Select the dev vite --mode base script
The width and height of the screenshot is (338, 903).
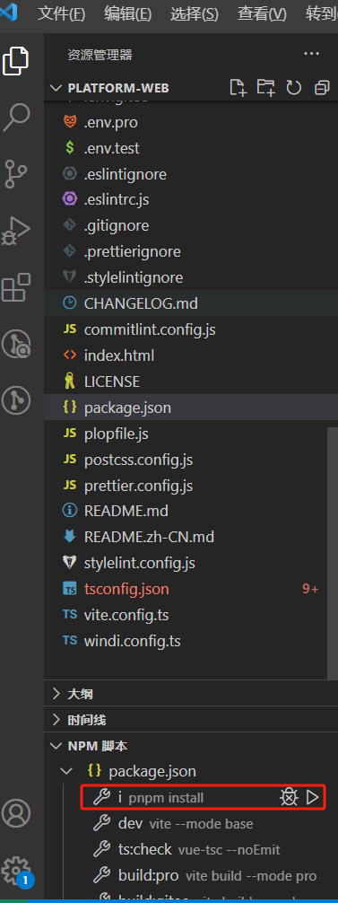pos(191,823)
